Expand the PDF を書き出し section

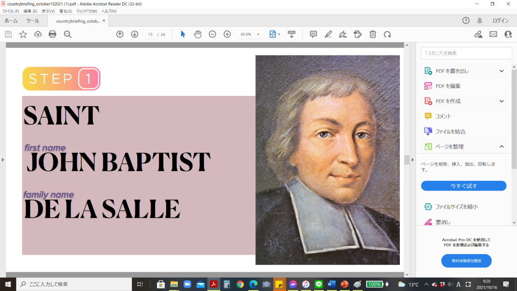point(501,71)
